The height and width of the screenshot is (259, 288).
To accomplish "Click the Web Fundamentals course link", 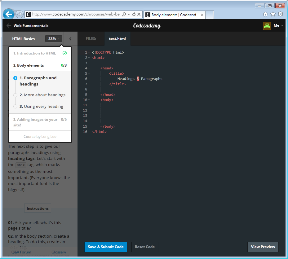I will coord(31,25).
